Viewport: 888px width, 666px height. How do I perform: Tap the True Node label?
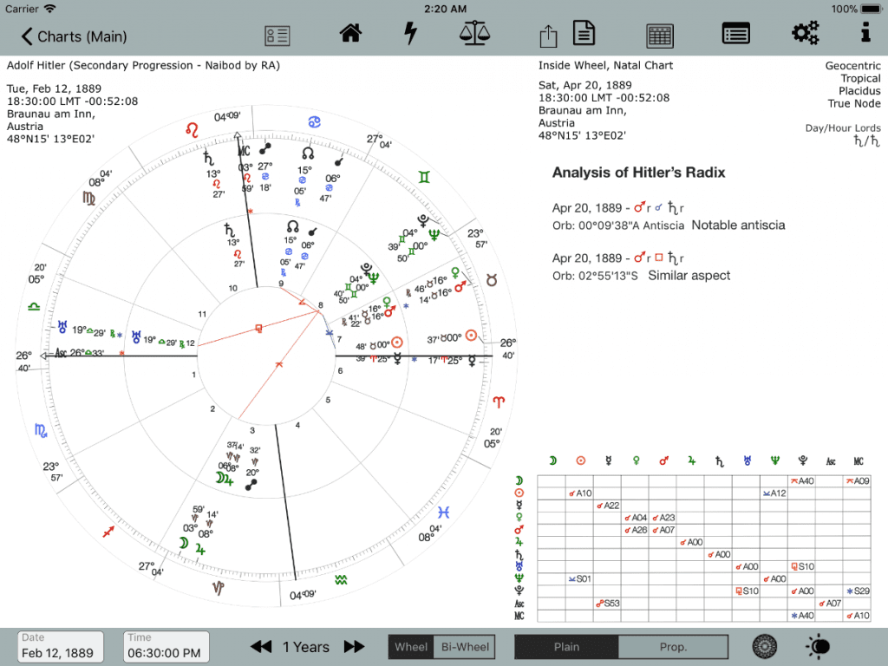click(854, 103)
